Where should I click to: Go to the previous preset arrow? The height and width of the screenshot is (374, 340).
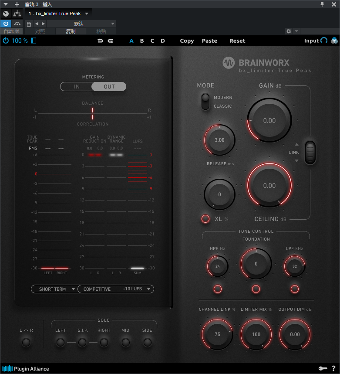coord(37,24)
